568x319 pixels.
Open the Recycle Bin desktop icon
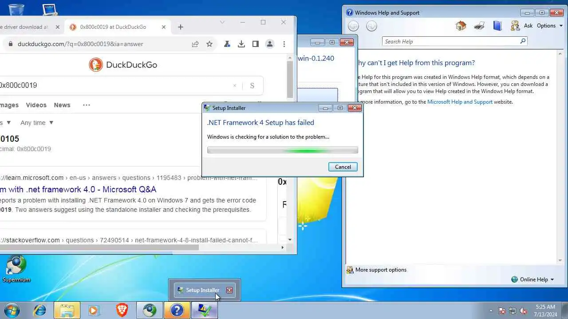(16, 9)
